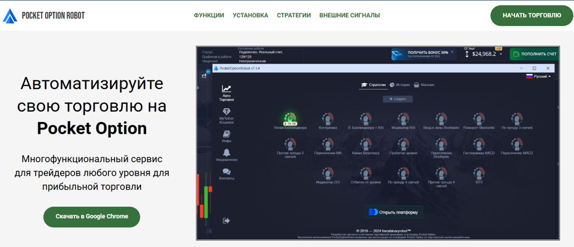Open the СТРАТЕГИИ menu item
574x247 pixels.
click(293, 15)
